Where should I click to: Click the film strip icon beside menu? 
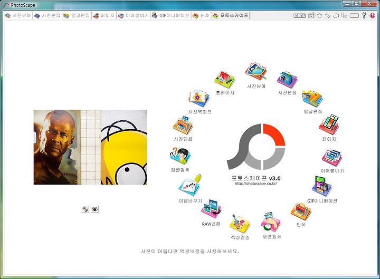point(311,15)
